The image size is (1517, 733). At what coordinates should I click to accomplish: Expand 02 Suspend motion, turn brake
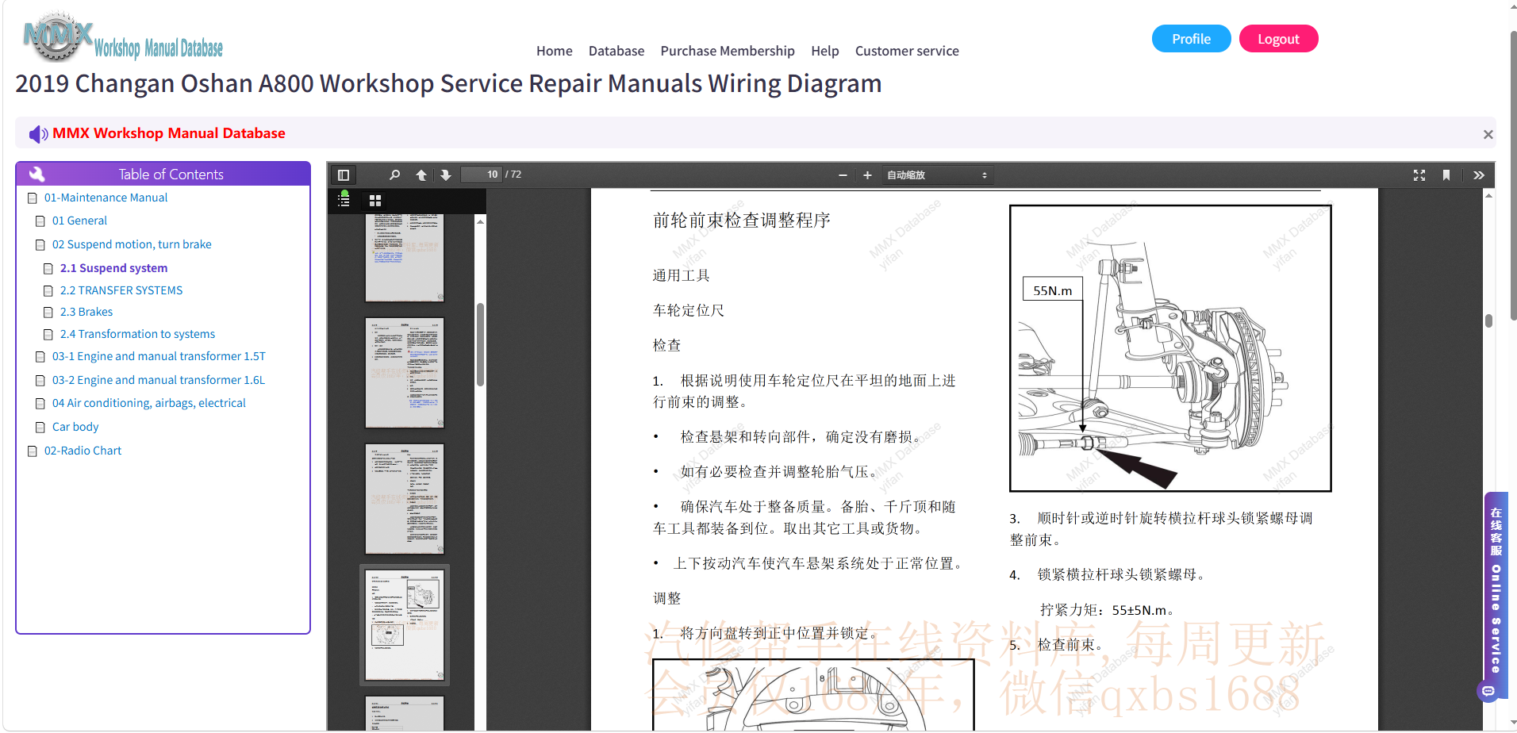[132, 244]
